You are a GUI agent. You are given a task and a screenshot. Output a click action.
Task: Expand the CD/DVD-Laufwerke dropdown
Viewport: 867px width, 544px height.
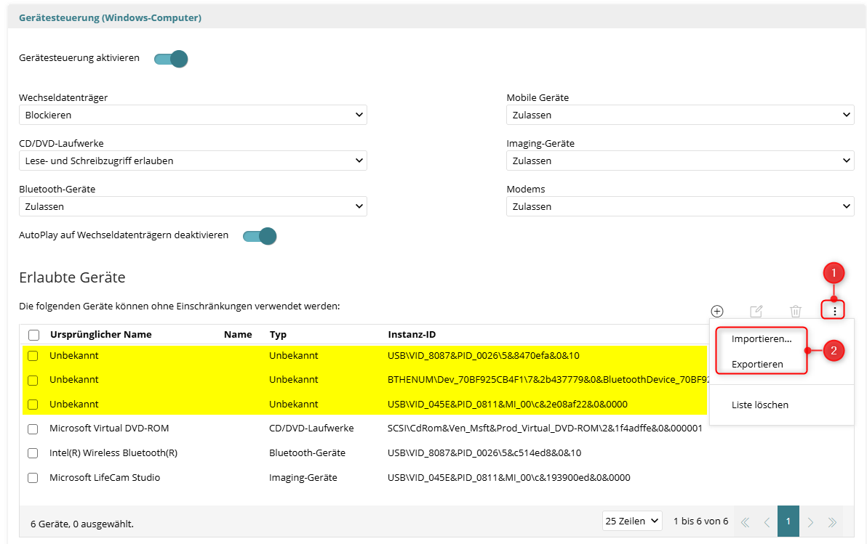[193, 161]
